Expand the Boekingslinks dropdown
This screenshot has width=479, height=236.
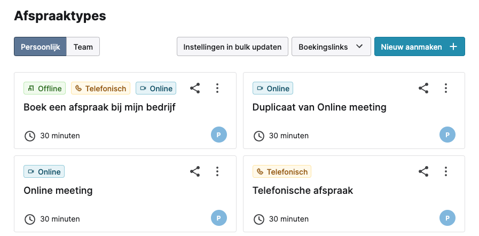(331, 46)
